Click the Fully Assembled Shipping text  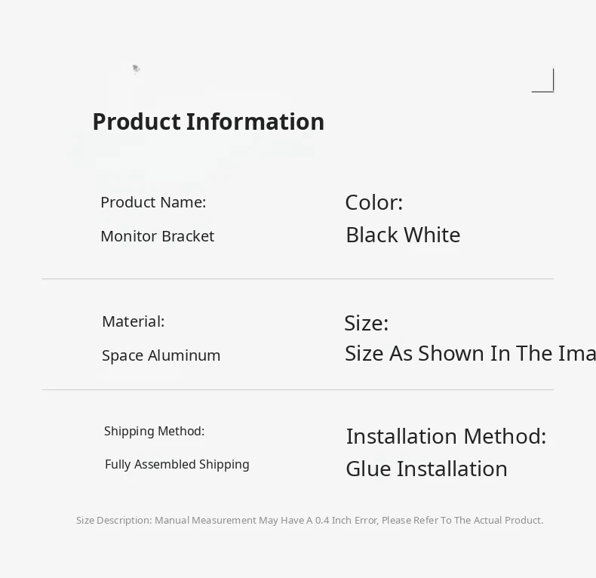point(177,464)
